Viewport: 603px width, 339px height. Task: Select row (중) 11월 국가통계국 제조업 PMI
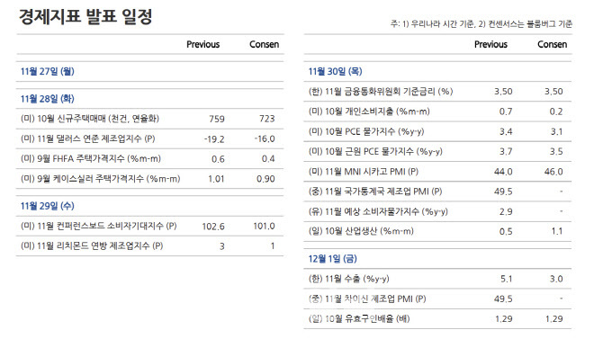[437, 192]
